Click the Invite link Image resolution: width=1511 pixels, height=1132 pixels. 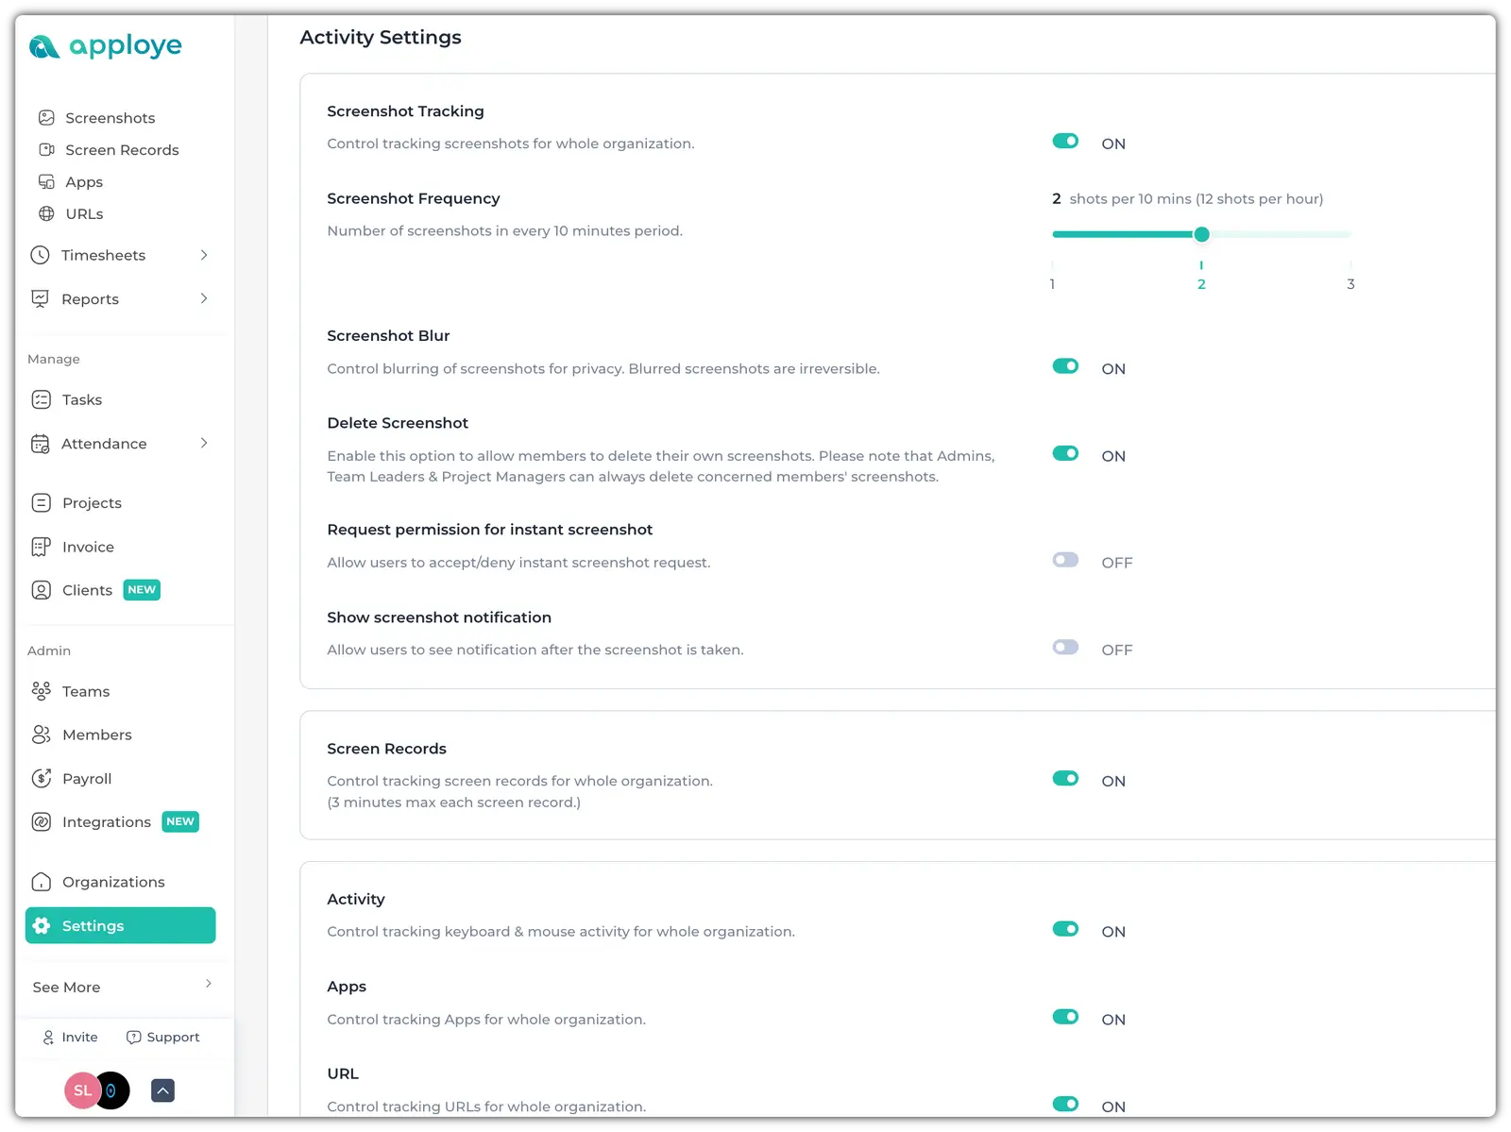click(x=71, y=1038)
